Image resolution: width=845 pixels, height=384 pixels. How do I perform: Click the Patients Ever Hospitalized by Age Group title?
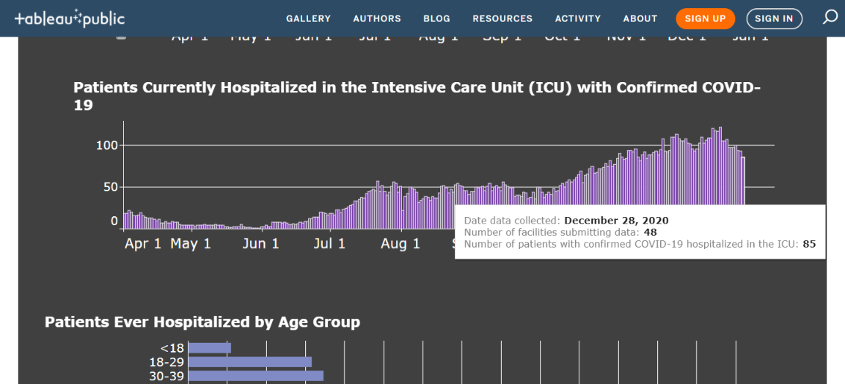[202, 322]
